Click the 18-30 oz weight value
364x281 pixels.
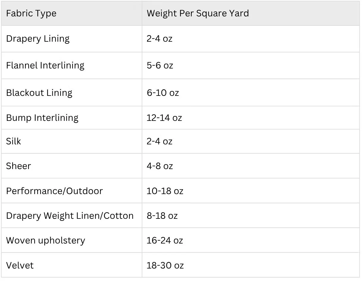[165, 265]
